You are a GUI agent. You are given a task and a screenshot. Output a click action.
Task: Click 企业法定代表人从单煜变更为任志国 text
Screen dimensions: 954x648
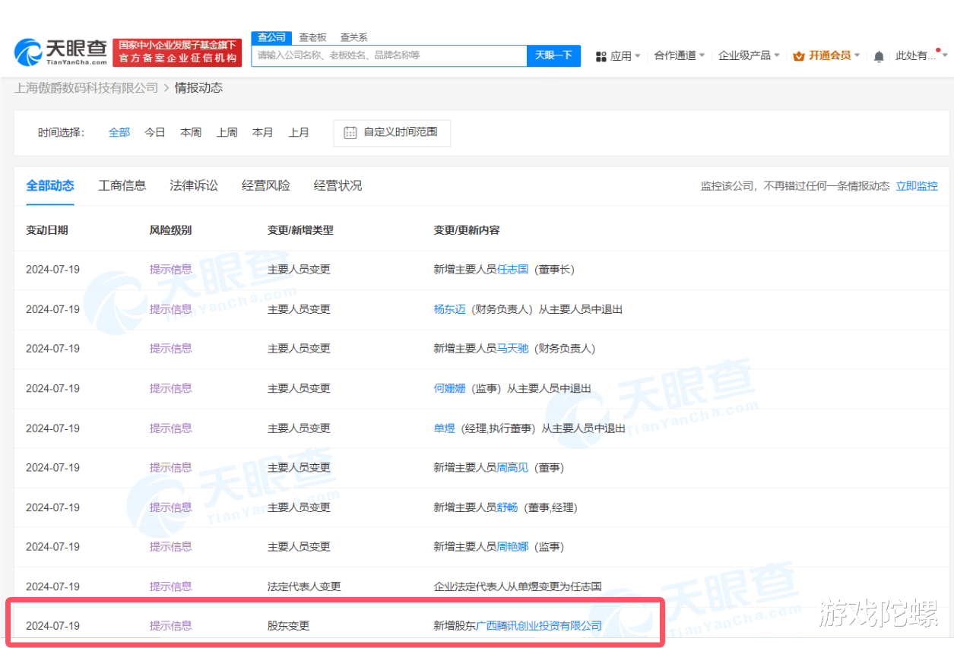tap(518, 586)
